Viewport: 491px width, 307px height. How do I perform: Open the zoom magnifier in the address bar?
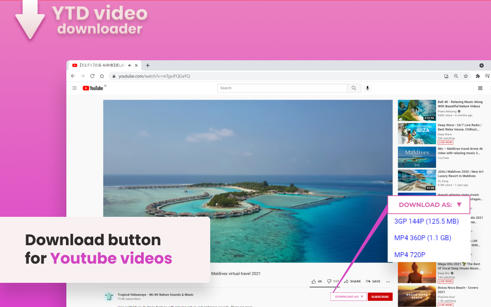point(456,76)
